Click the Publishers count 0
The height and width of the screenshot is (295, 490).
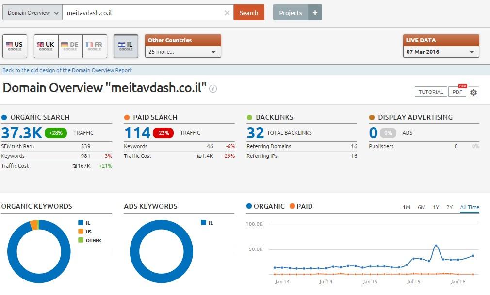[456, 146]
